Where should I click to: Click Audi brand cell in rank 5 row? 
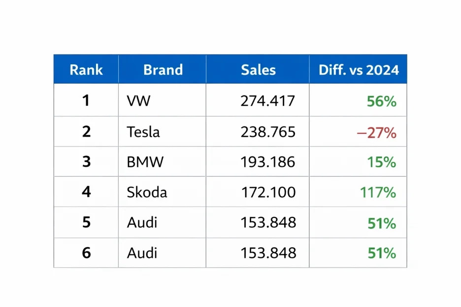(x=142, y=222)
